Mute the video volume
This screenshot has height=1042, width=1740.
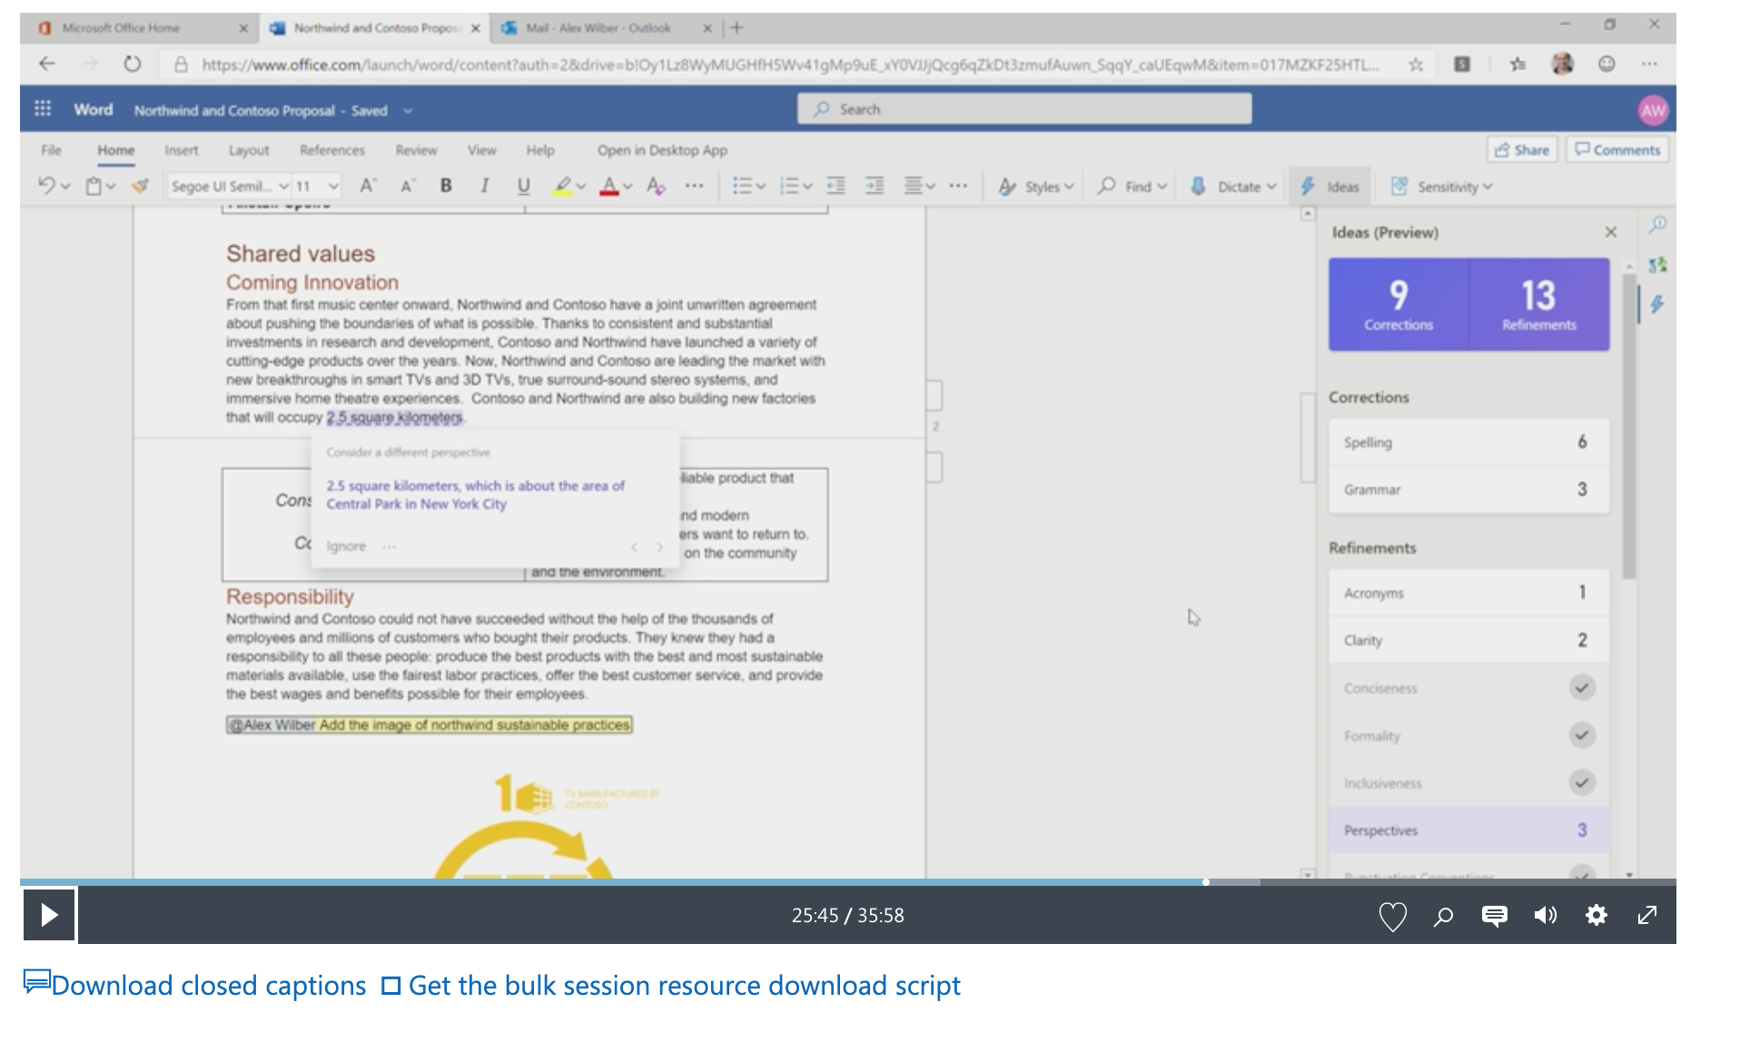[1545, 916]
